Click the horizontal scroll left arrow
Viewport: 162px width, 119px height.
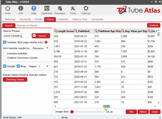click(55, 106)
